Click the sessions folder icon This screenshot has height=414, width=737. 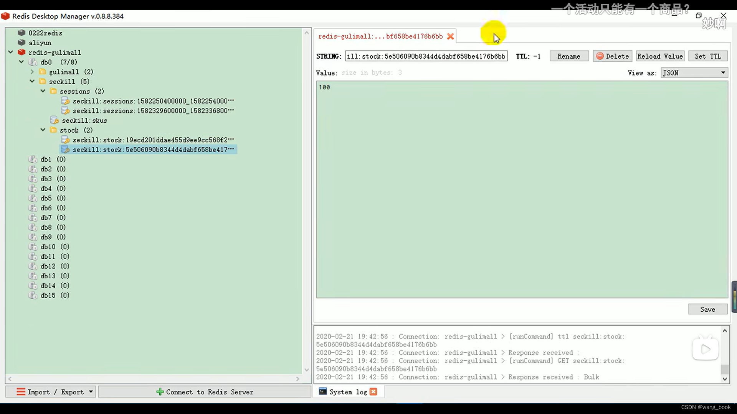pyautogui.click(x=54, y=91)
